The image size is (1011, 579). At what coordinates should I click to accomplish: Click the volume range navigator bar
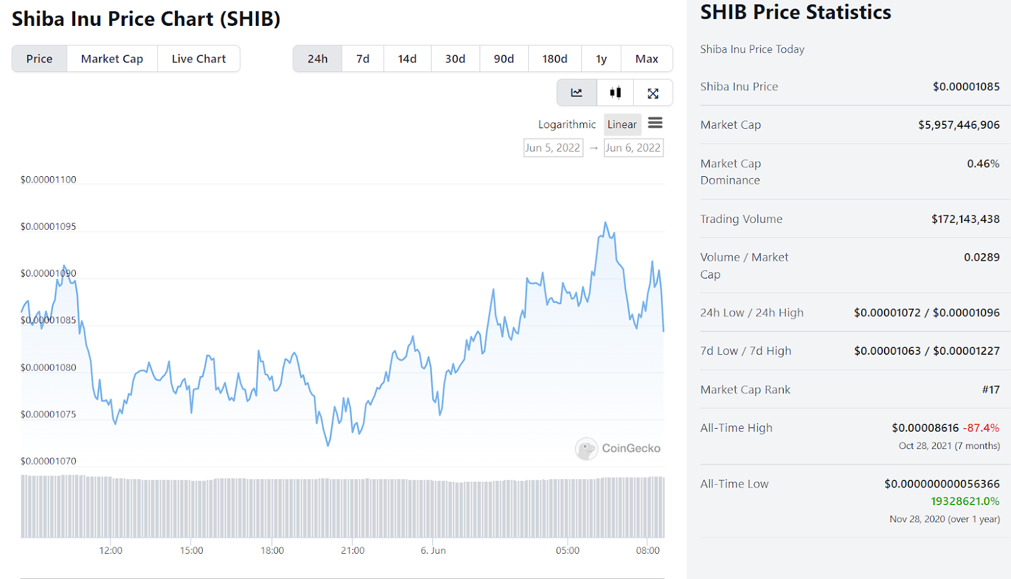tap(342, 506)
